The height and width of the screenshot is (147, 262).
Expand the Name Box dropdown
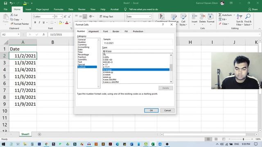[18, 34]
